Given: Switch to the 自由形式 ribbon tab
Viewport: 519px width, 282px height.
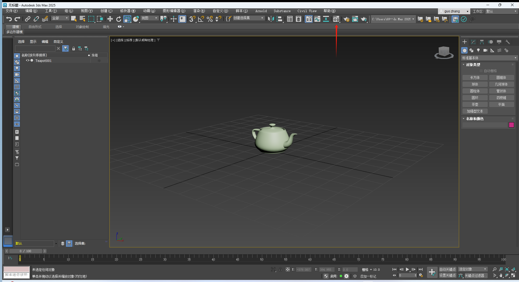Looking at the screenshot, I should [35, 27].
